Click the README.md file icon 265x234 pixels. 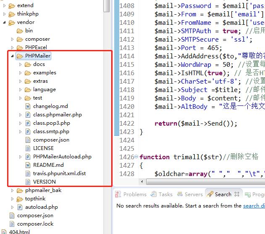[28, 165]
